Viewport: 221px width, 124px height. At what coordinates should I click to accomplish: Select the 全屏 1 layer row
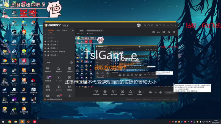pyautogui.click(x=59, y=55)
